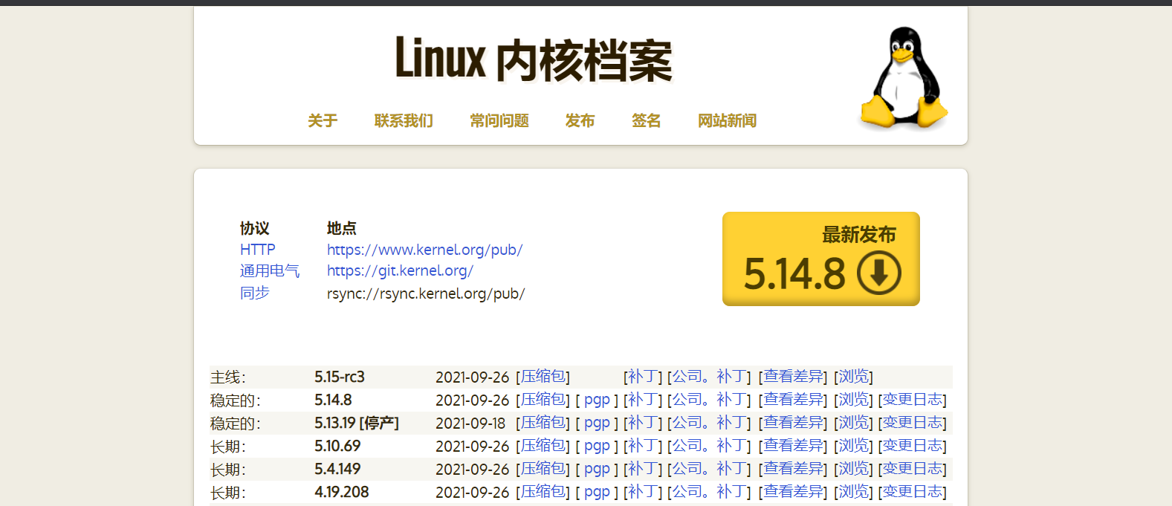Viewport: 1172px width, 506px height.
Task: Go to the 常问问题 page
Action: (x=499, y=120)
